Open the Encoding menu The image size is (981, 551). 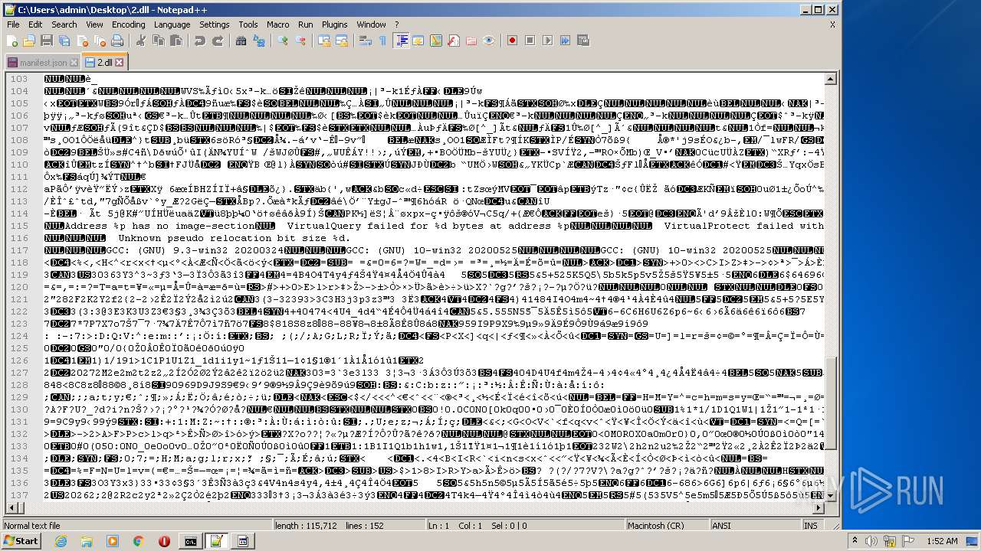[128, 24]
